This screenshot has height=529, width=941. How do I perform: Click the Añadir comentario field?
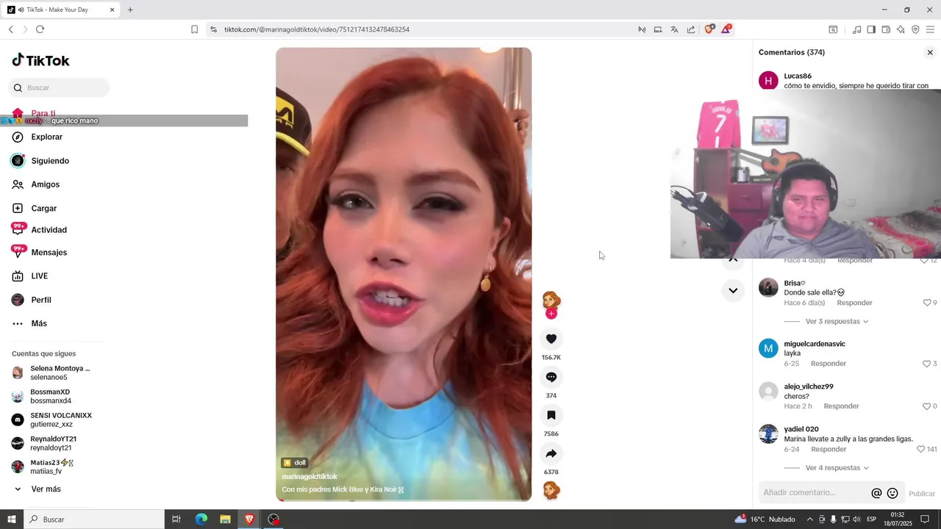click(x=813, y=493)
